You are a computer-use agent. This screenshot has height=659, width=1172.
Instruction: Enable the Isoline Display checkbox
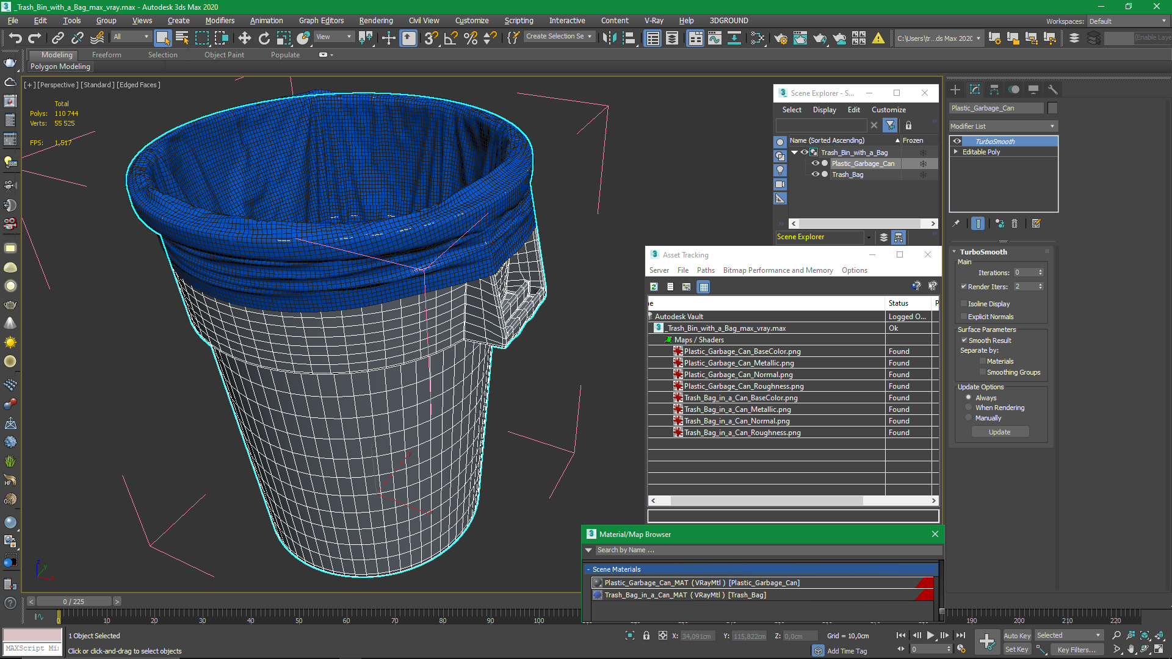[964, 304]
